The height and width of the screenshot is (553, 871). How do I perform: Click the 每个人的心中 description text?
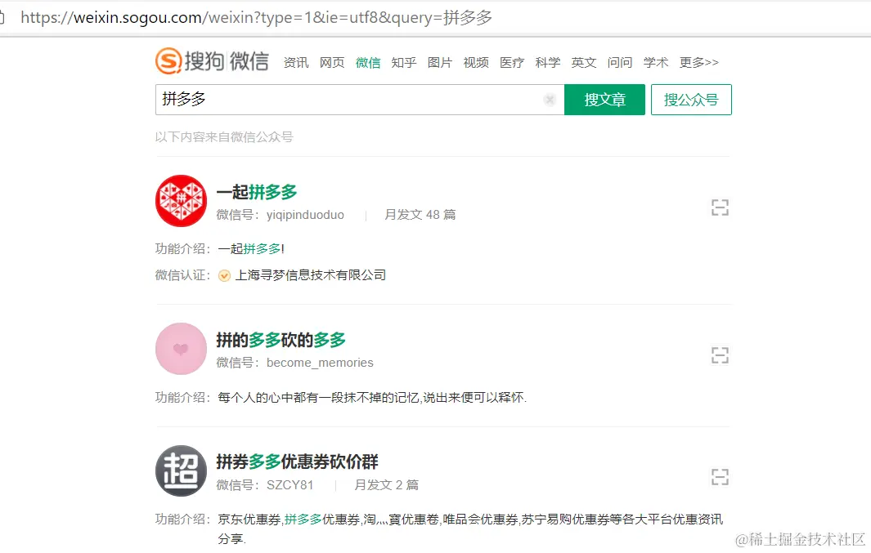tap(372, 398)
